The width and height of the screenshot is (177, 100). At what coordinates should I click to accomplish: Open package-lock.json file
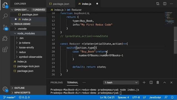(28, 66)
